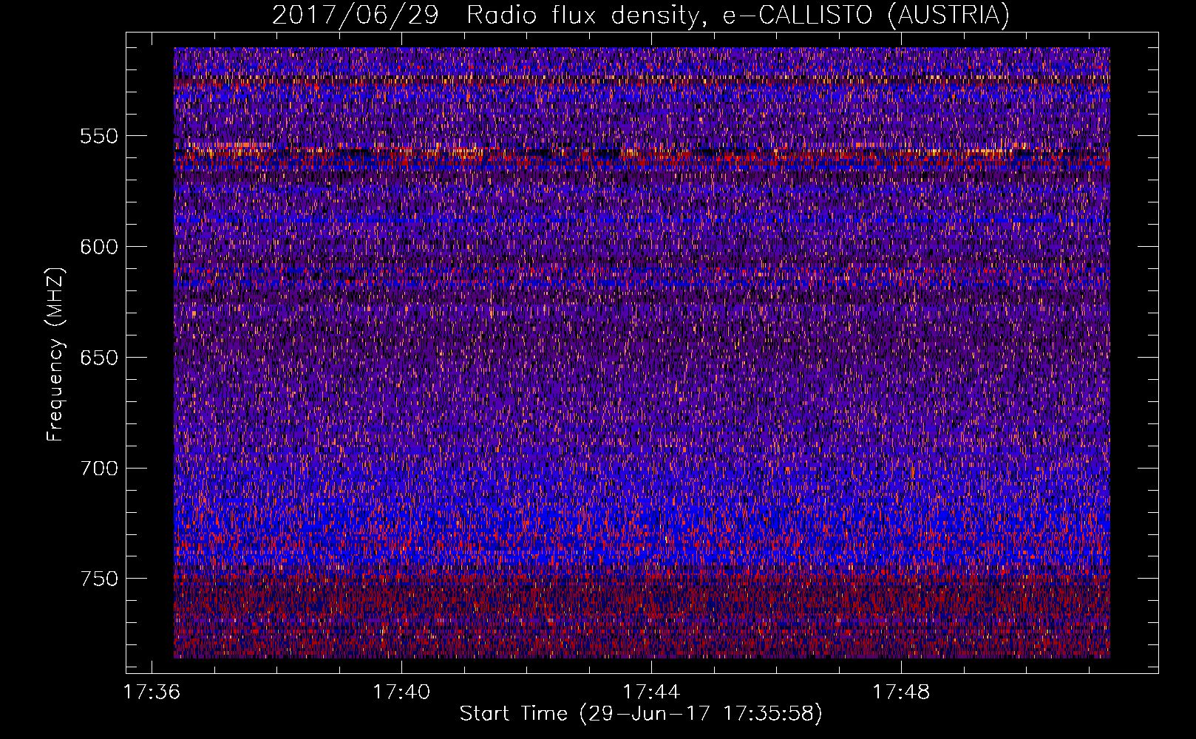This screenshot has width=1196, height=739.
Task: Click the 17:40 time tick label
Action: click(401, 692)
